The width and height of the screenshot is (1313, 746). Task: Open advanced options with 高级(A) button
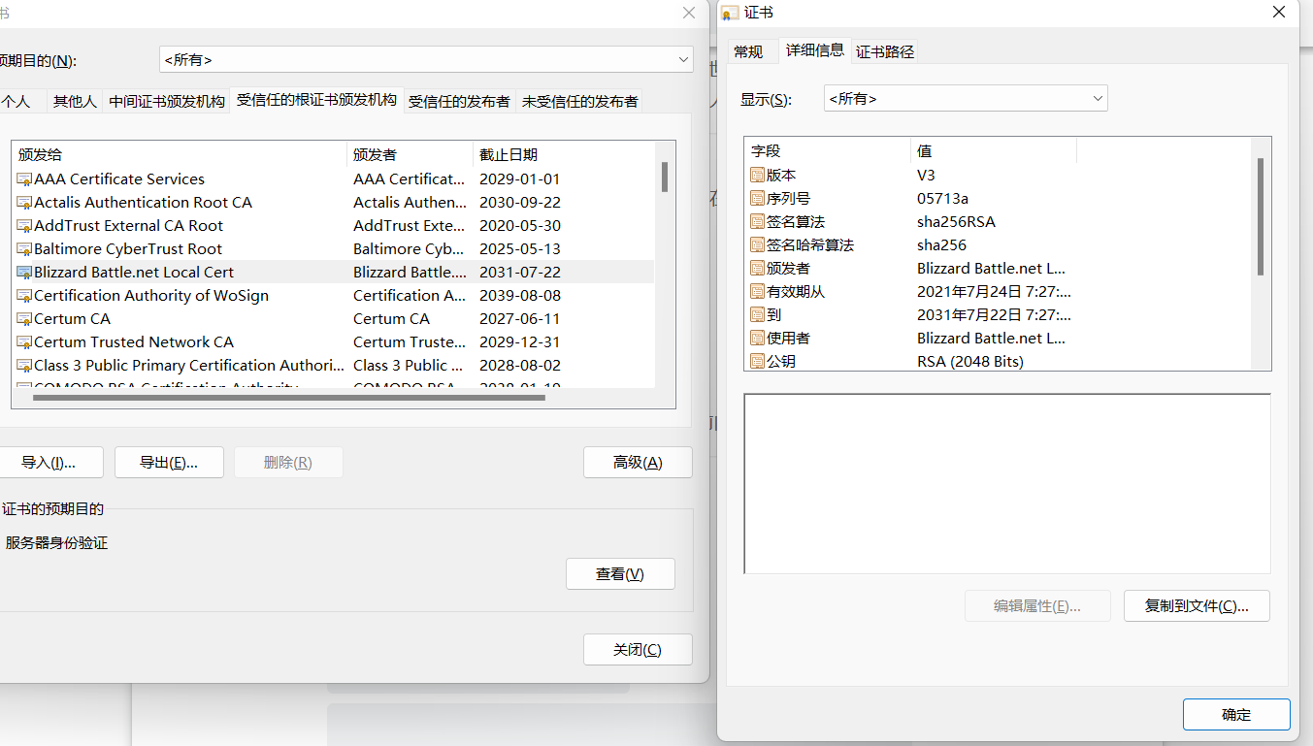tap(638, 463)
